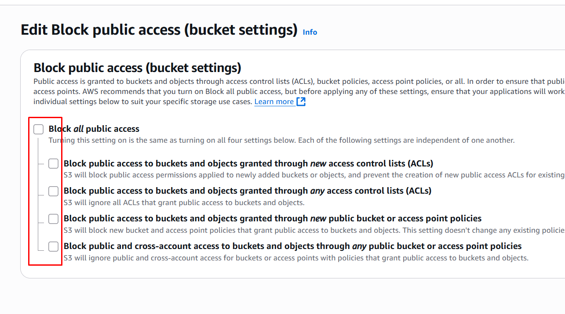This screenshot has width=565, height=314.
Task: Enable the Block all public access checkbox
Action: coord(39,129)
